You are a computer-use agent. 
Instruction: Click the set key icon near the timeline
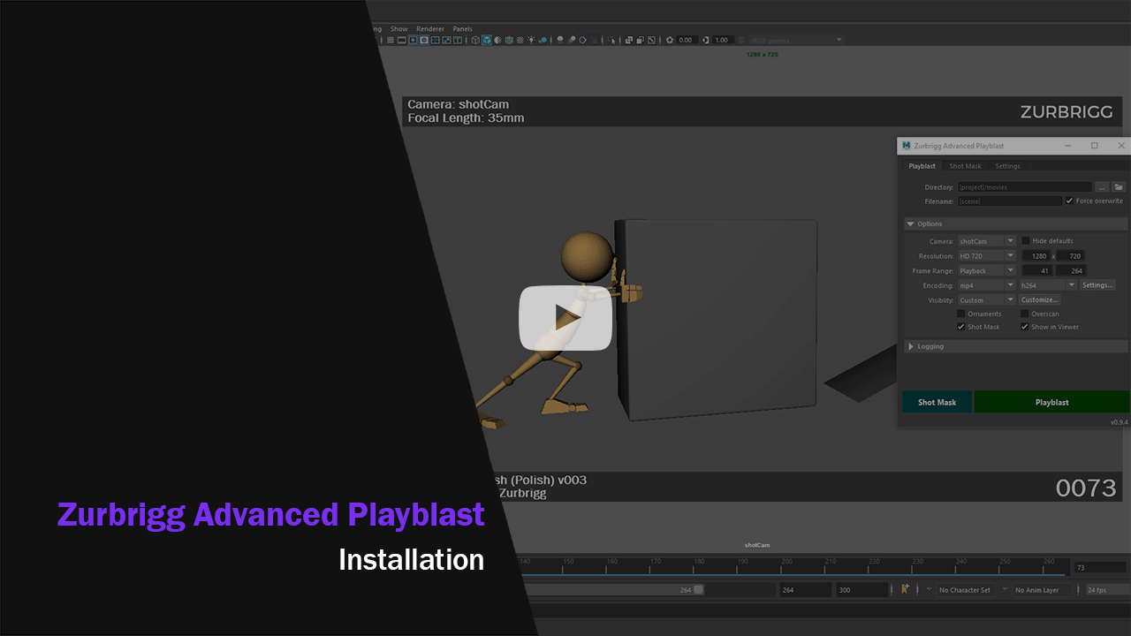[906, 588]
